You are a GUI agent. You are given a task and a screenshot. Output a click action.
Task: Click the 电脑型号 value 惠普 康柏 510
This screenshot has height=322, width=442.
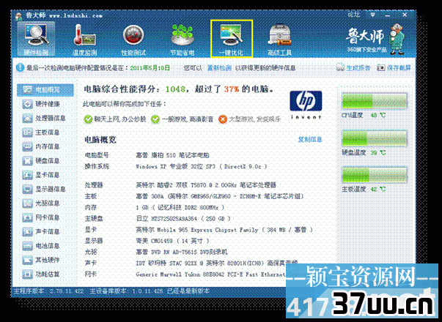[172, 155]
